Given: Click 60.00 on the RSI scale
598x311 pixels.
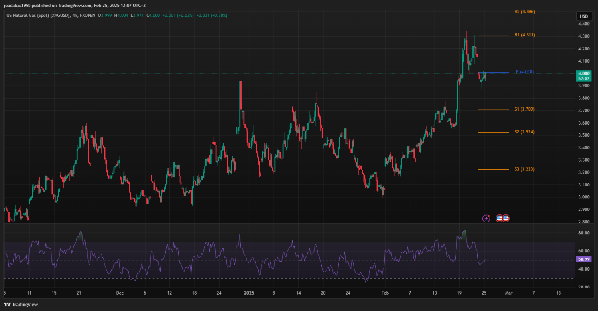Looking at the screenshot, I should click(x=584, y=251).
